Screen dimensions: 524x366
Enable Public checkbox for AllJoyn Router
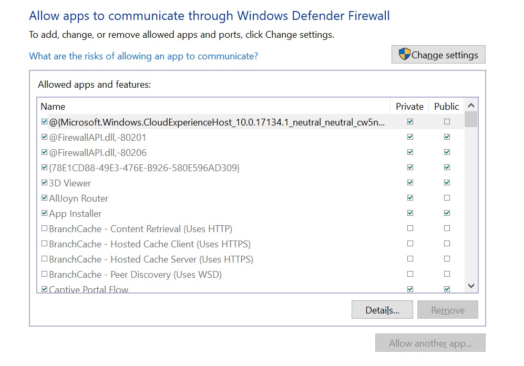click(447, 197)
